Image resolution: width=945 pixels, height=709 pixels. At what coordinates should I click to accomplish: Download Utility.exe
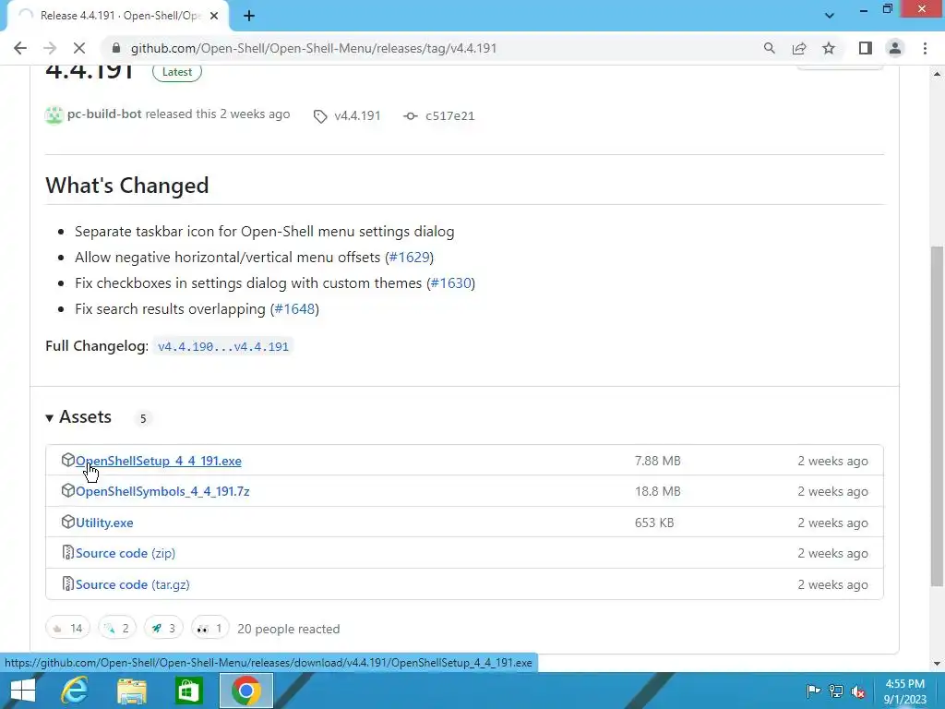click(x=104, y=523)
